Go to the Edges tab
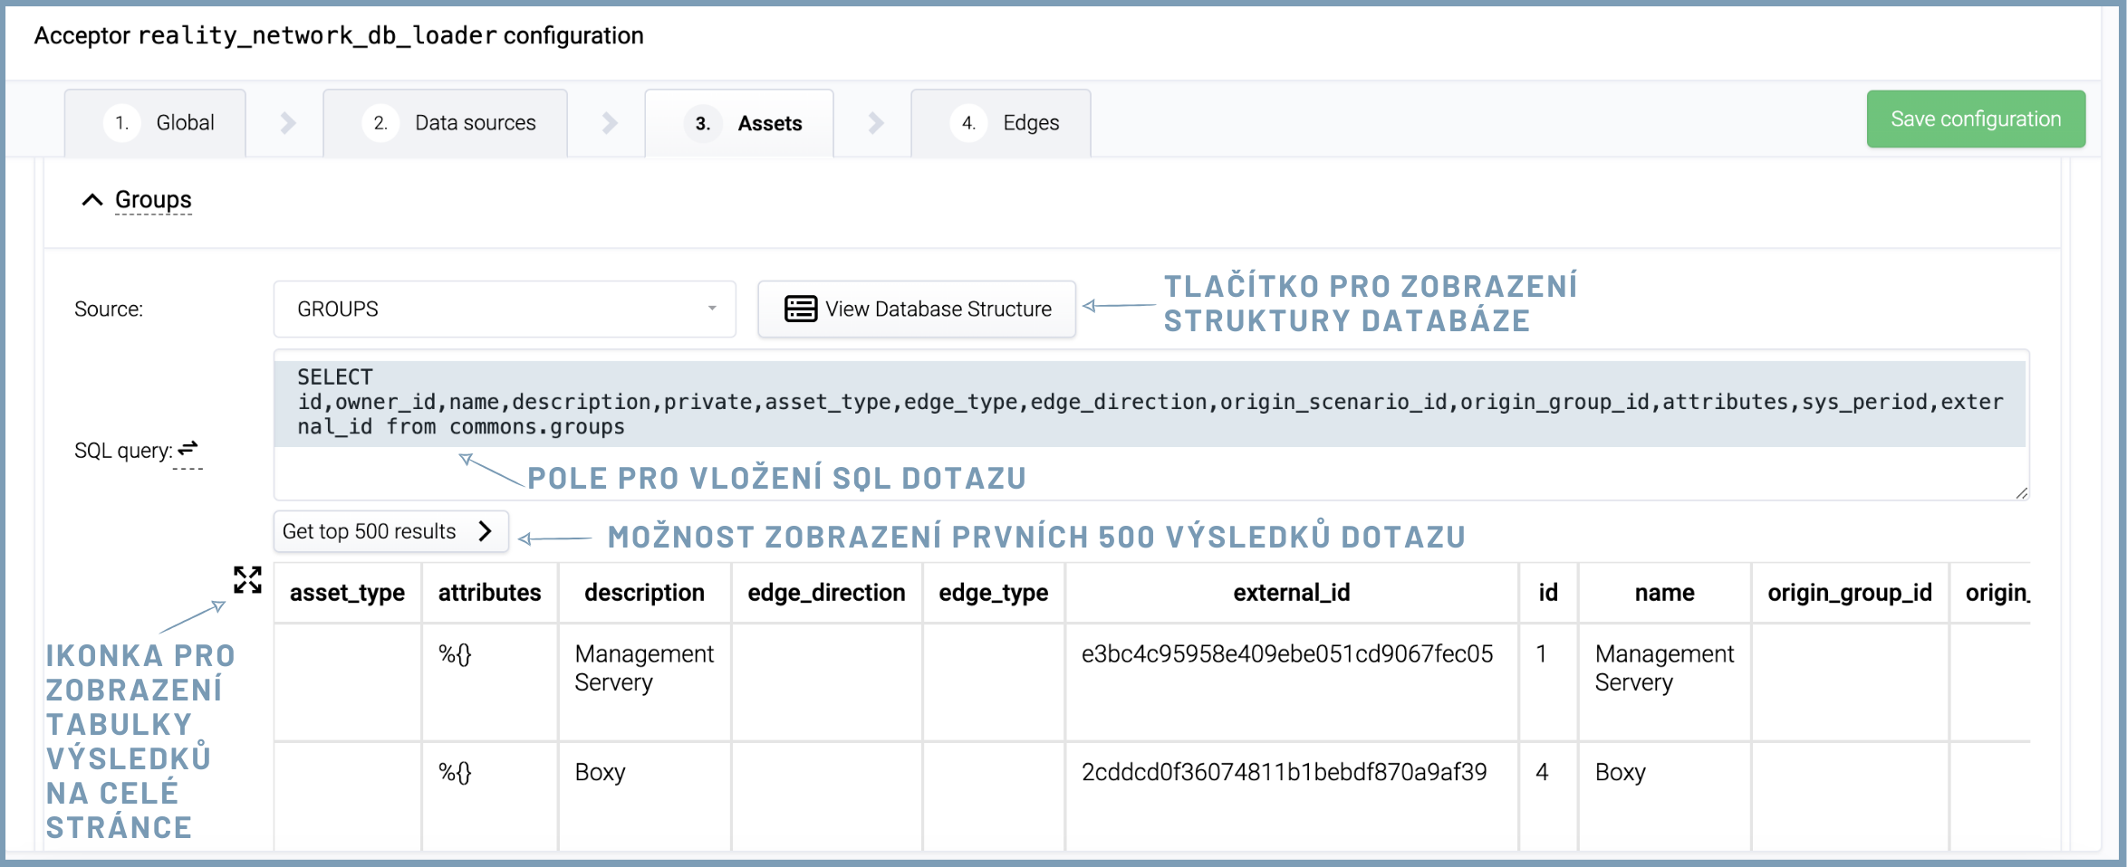The image size is (2127, 867). (x=1001, y=123)
